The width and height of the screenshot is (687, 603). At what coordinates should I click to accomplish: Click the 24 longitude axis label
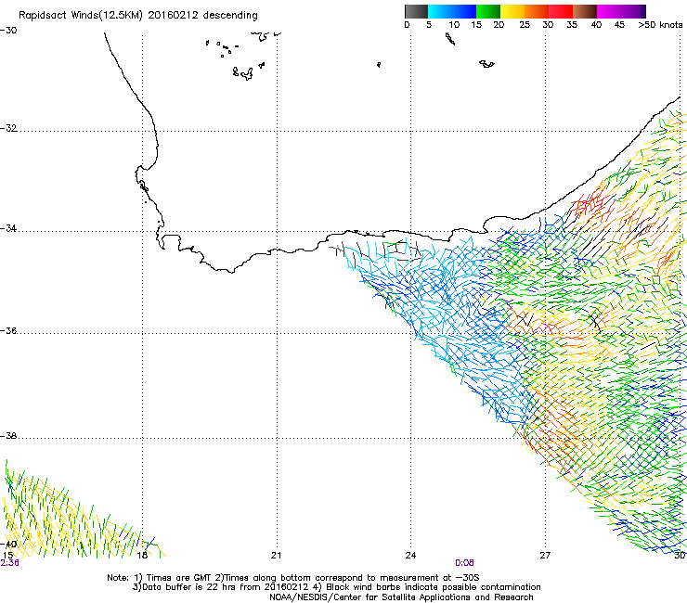tap(410, 556)
